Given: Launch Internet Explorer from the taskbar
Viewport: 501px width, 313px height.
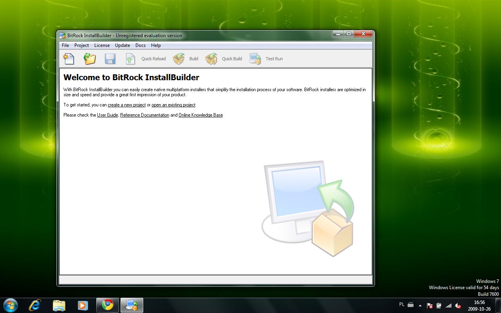Looking at the screenshot, I should (x=35, y=305).
